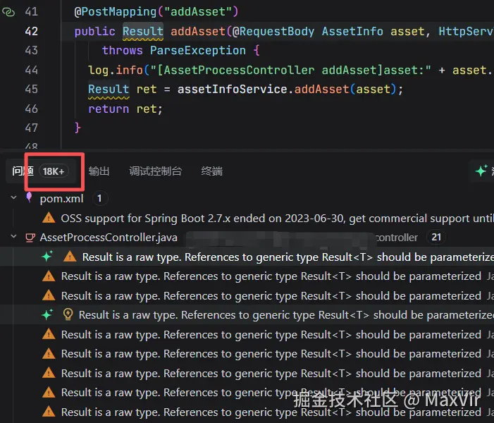
Task: Switch to the 输出 (Output) tab
Action: tap(99, 171)
